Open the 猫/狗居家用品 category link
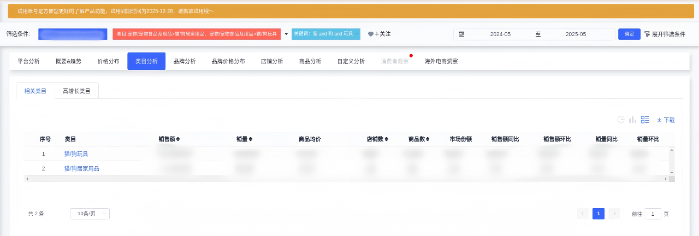 (x=82, y=169)
